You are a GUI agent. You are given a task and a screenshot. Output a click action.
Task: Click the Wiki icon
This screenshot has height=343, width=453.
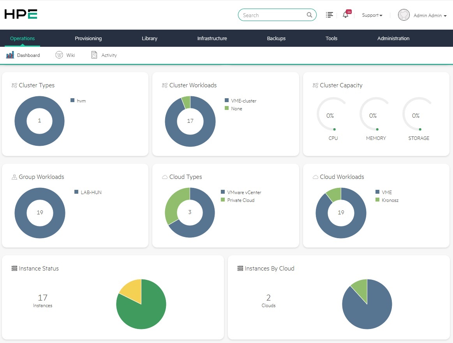(59, 55)
